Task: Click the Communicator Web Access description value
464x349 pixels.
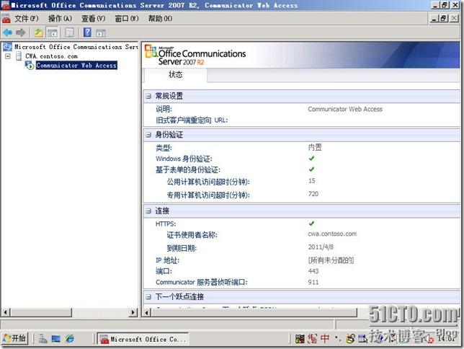Action: tap(345, 110)
